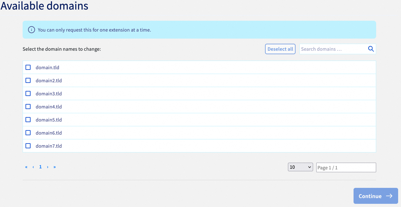Screen dimensions: 401x207
Task: Select domain3.tld via its checkbox
Action: point(28,93)
